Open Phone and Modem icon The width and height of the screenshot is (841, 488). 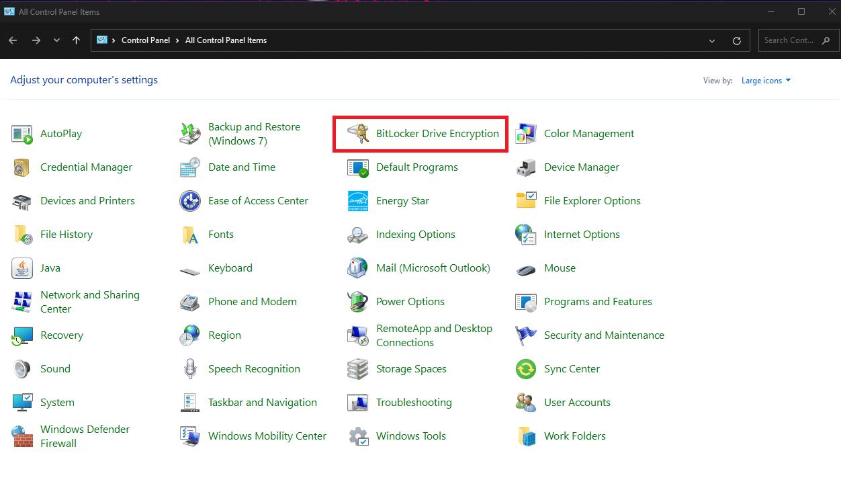tap(190, 302)
